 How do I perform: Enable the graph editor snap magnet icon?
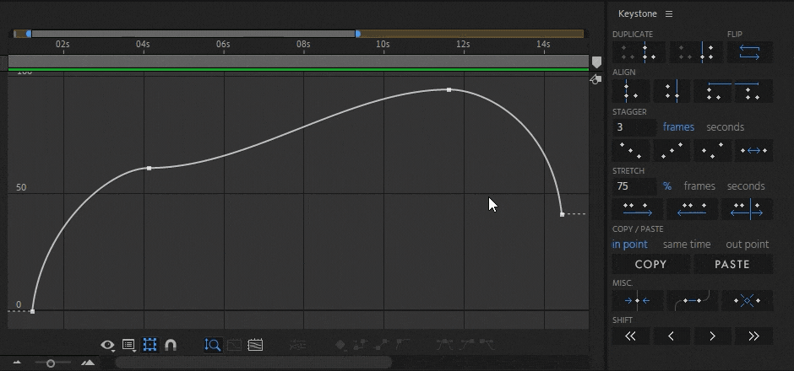click(171, 345)
